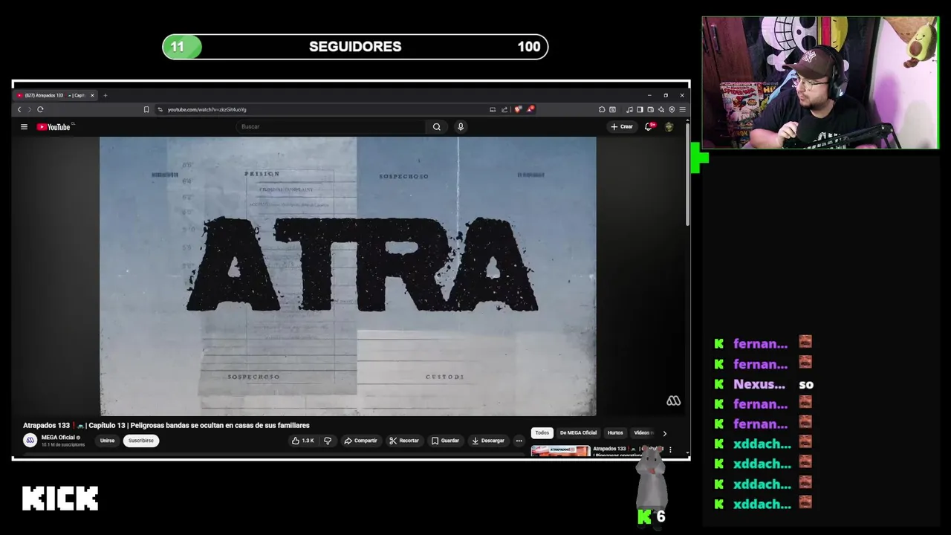The height and width of the screenshot is (535, 951).
Task: Open the browser main menu icon
Action: (682, 110)
